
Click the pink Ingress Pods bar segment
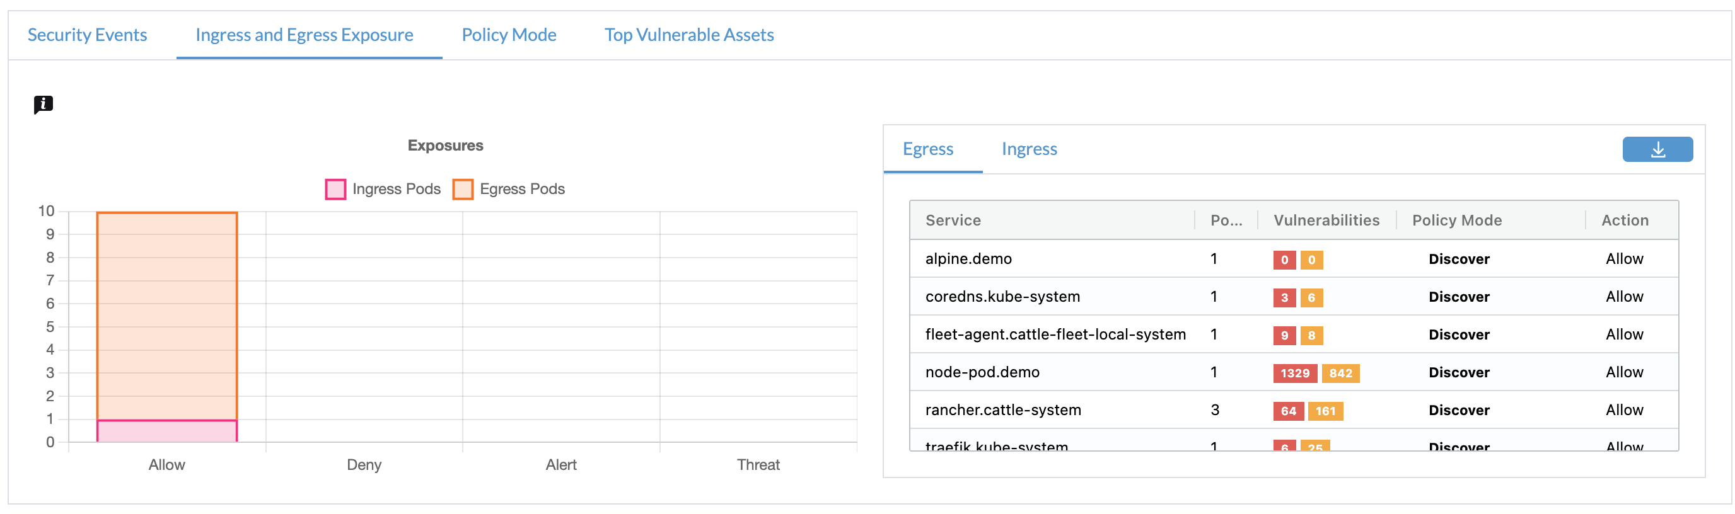tap(167, 431)
